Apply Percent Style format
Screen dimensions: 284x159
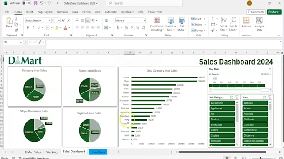[126, 27]
